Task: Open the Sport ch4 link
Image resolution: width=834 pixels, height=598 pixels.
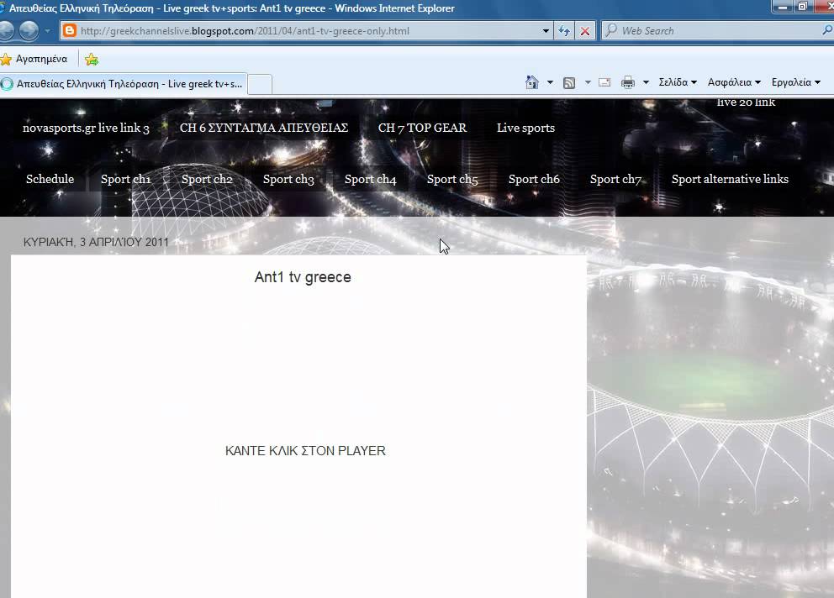Action: click(370, 179)
